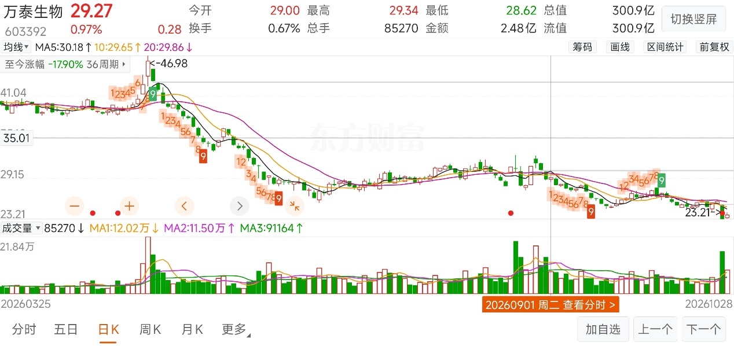Click the 加自选 button
734x346 pixels.
(603, 329)
